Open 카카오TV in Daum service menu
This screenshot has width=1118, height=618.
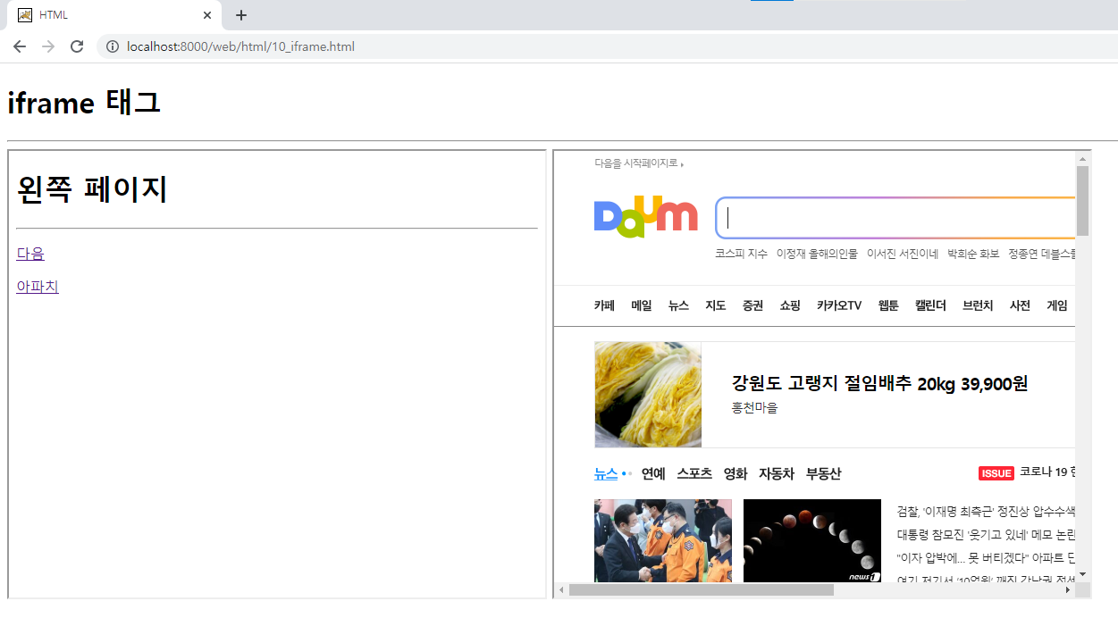click(x=839, y=305)
